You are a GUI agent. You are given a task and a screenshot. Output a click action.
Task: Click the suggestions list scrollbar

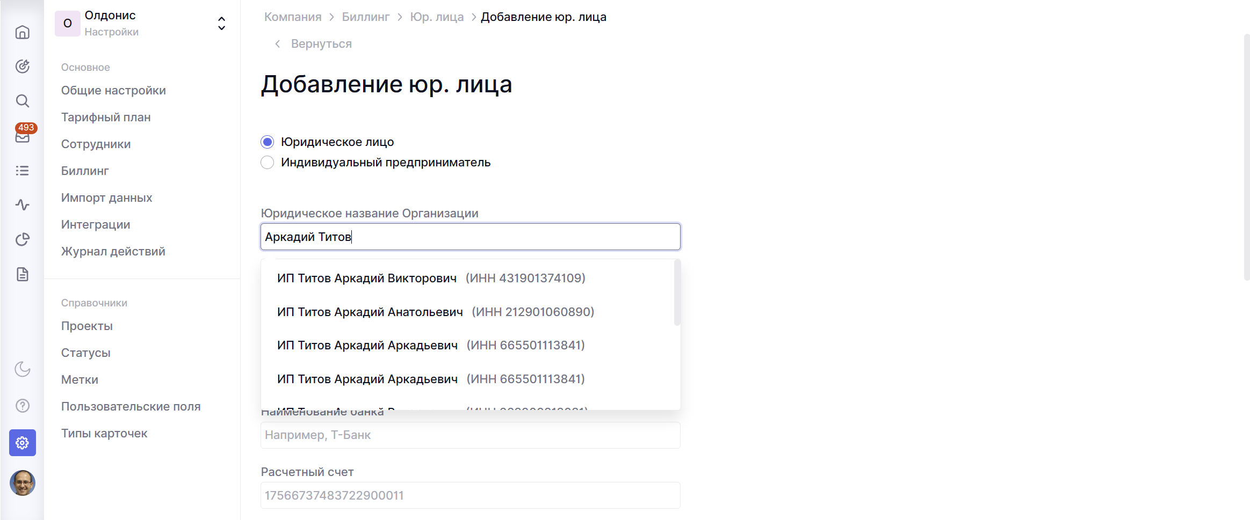point(677,292)
